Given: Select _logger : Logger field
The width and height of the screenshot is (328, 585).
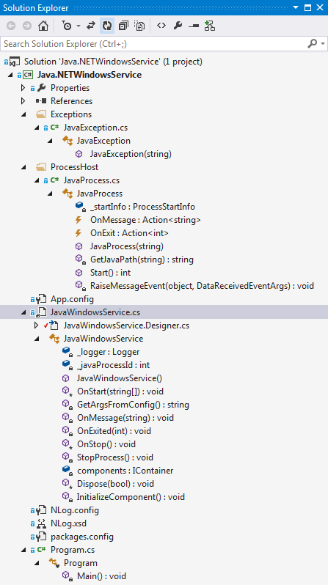Looking at the screenshot, I should click(x=109, y=352).
